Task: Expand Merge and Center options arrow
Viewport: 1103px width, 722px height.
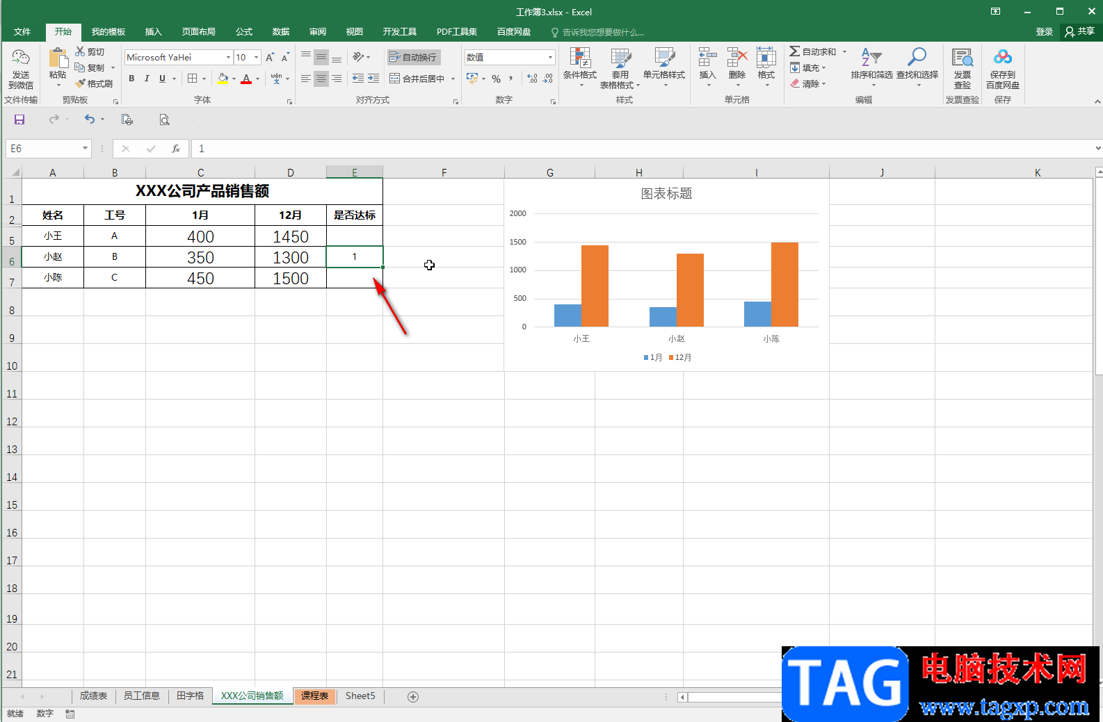Action: tap(453, 79)
